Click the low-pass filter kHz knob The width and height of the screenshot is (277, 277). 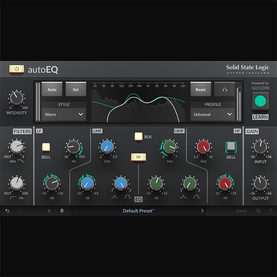17,147
